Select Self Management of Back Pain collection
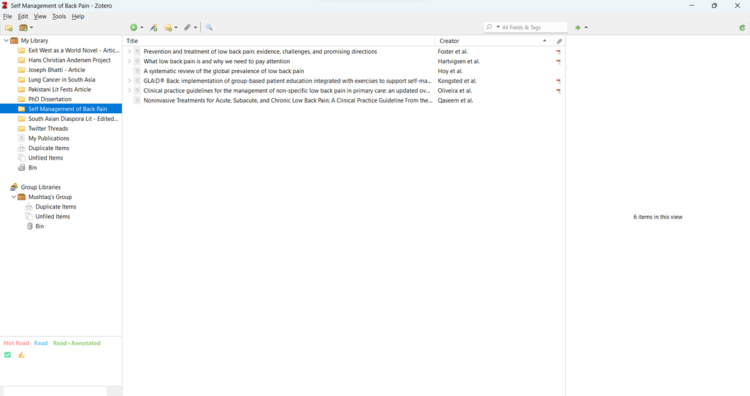This screenshot has width=750, height=396. tap(67, 109)
